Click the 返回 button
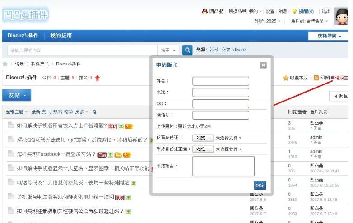The width and height of the screenshot is (353, 223). pos(339,96)
